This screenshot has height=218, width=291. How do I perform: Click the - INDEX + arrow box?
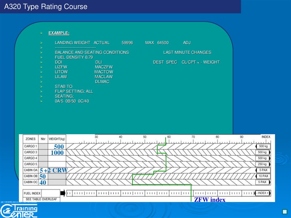(x=262, y=193)
